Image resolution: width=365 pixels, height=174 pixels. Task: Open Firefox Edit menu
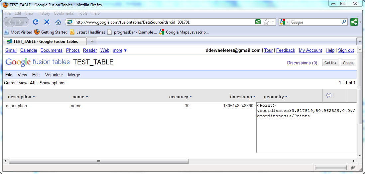tap(18, 13)
